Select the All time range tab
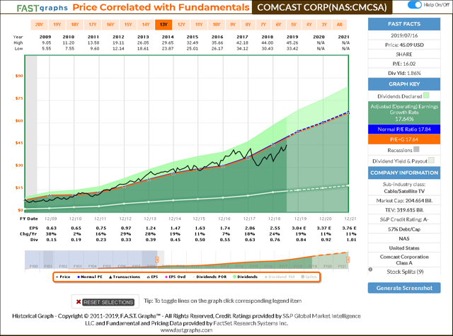 point(340,25)
